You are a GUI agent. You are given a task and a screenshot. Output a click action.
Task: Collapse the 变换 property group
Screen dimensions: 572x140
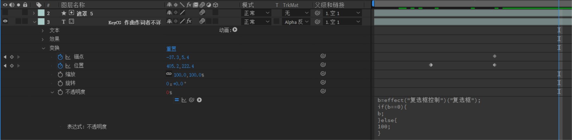click(x=43, y=48)
